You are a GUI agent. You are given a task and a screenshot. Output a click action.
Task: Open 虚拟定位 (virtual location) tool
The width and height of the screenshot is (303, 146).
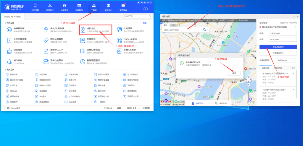96,30
